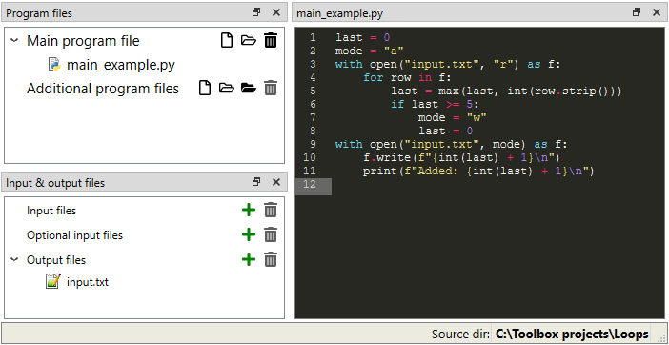
Task: Create a new main program file
Action: click(227, 41)
